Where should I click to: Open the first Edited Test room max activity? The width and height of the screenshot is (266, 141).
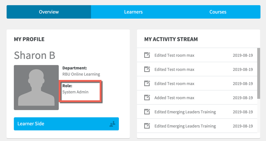(197, 55)
